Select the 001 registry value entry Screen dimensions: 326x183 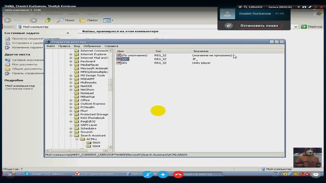tap(122, 63)
